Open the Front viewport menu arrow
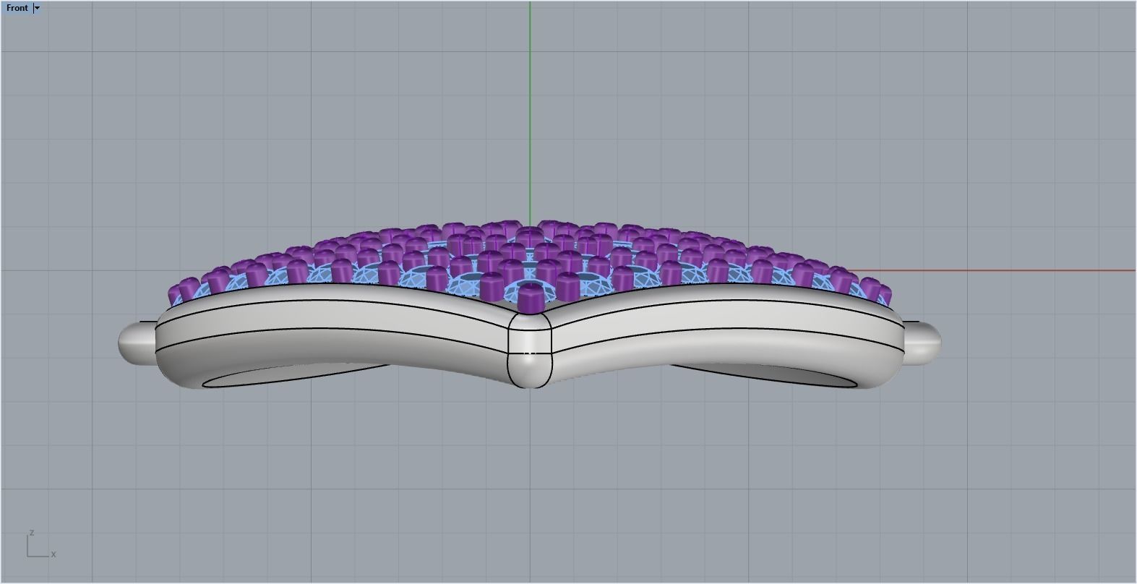 click(38, 8)
